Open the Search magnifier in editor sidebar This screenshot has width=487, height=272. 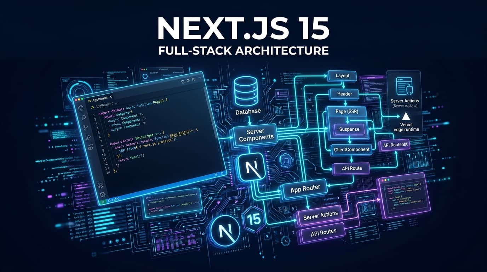pyautogui.click(x=83, y=118)
